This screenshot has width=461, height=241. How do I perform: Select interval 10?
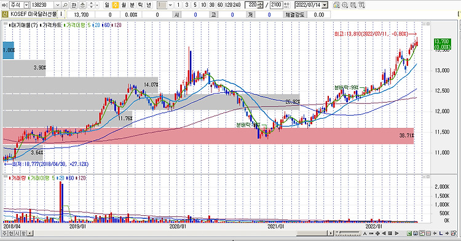(x=203, y=5)
